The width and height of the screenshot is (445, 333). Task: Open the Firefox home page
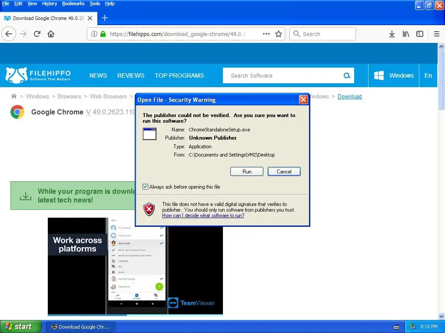(x=51, y=34)
